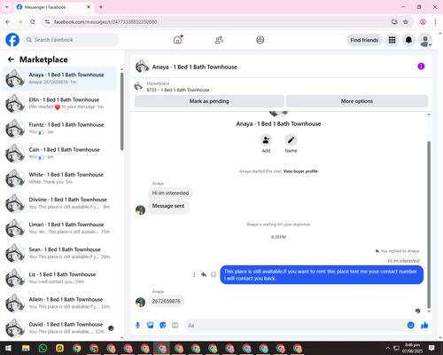
Task: Click the Find friends button
Action: (x=364, y=40)
